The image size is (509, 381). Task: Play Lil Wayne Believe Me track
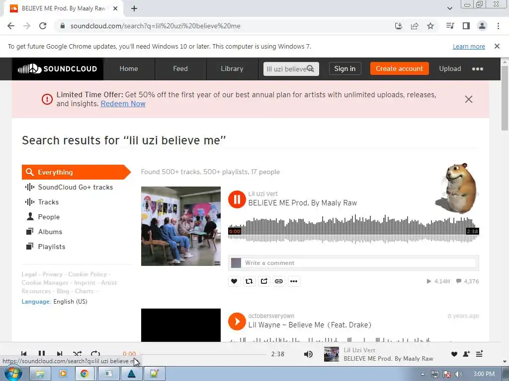(237, 321)
